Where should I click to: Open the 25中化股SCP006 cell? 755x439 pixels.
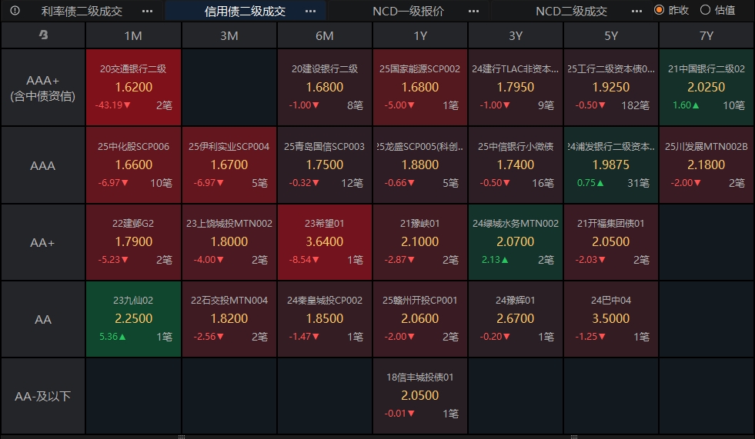(133, 165)
